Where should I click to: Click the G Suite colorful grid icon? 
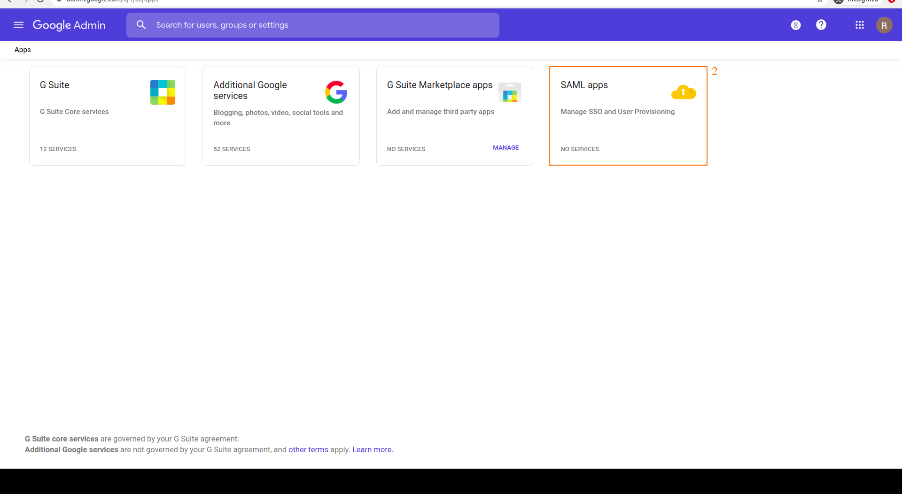163,92
